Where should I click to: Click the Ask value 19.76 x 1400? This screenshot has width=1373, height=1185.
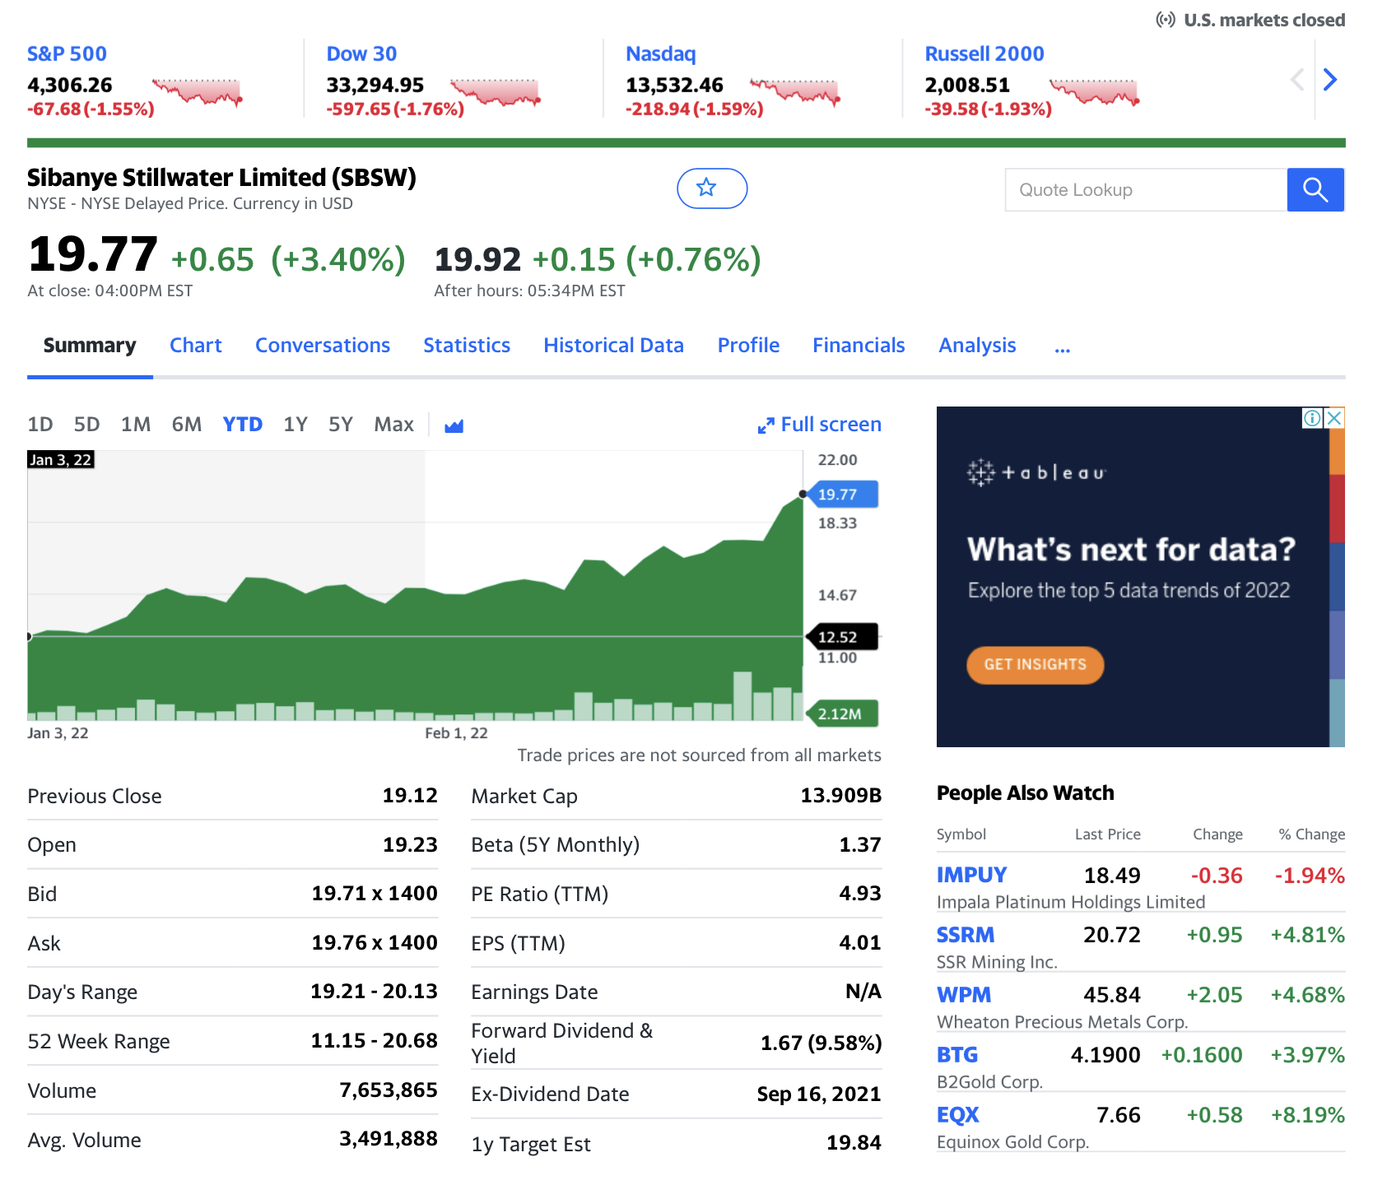(375, 942)
